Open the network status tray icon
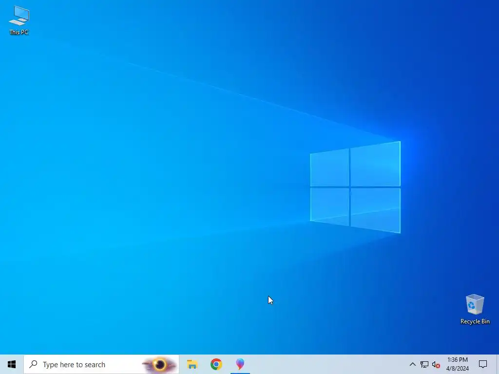 coord(424,364)
